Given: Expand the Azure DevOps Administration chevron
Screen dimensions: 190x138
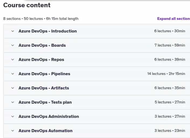Looking at the screenshot, I should click(13, 117).
